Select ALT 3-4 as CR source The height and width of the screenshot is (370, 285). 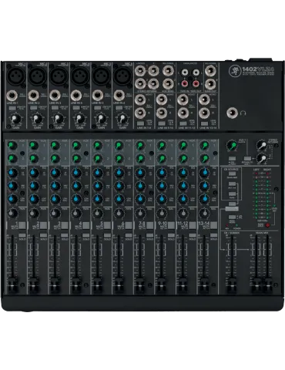point(232,184)
